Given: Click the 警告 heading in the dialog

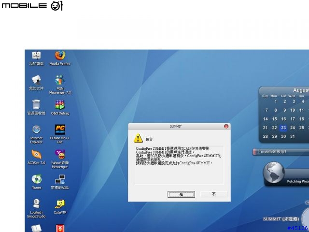Looking at the screenshot, I should click(149, 139).
